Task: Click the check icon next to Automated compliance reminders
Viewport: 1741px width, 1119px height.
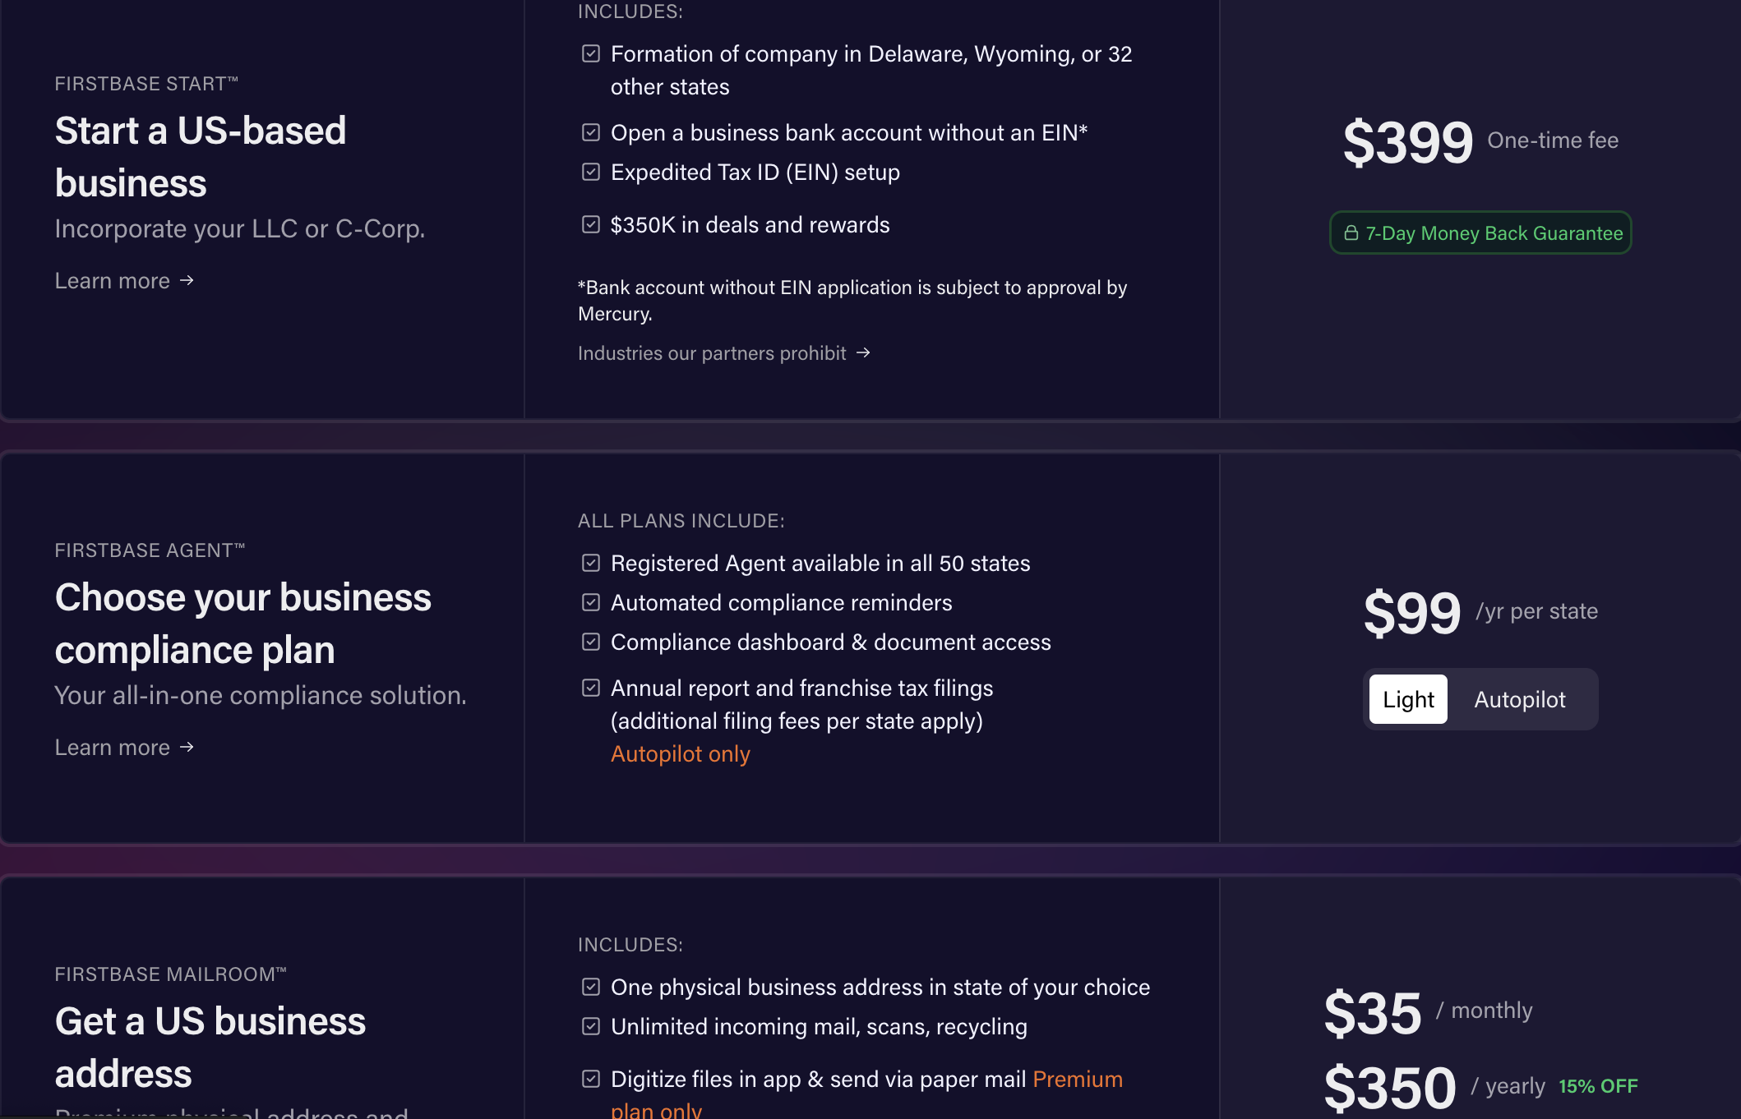Action: [590, 602]
